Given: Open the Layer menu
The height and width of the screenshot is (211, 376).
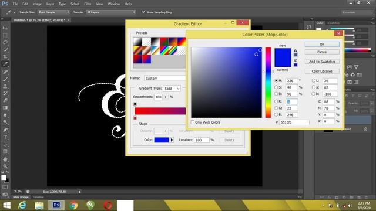Looking at the screenshot, I should (x=50, y=4).
